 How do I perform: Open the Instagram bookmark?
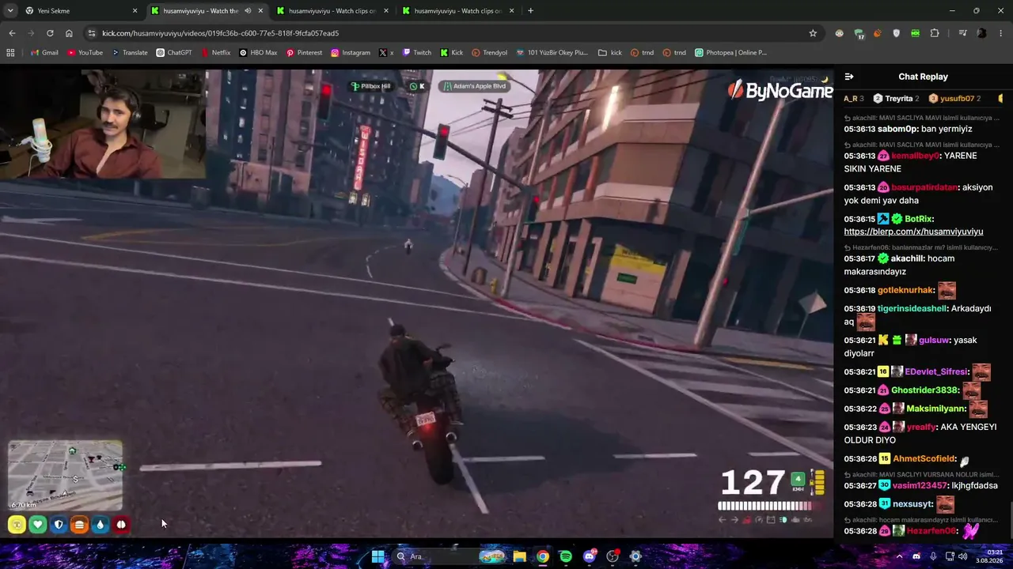point(351,53)
